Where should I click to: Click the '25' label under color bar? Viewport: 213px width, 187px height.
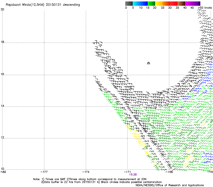[163, 8]
